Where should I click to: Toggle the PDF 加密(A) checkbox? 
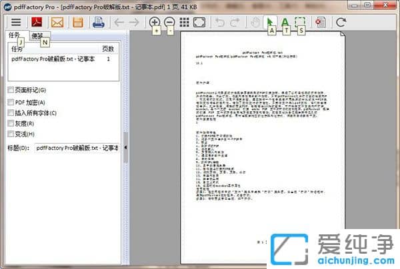[x=10, y=103]
